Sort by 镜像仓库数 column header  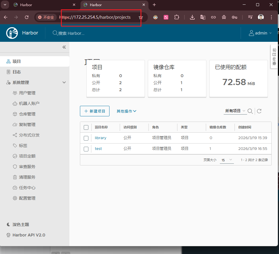218,127
